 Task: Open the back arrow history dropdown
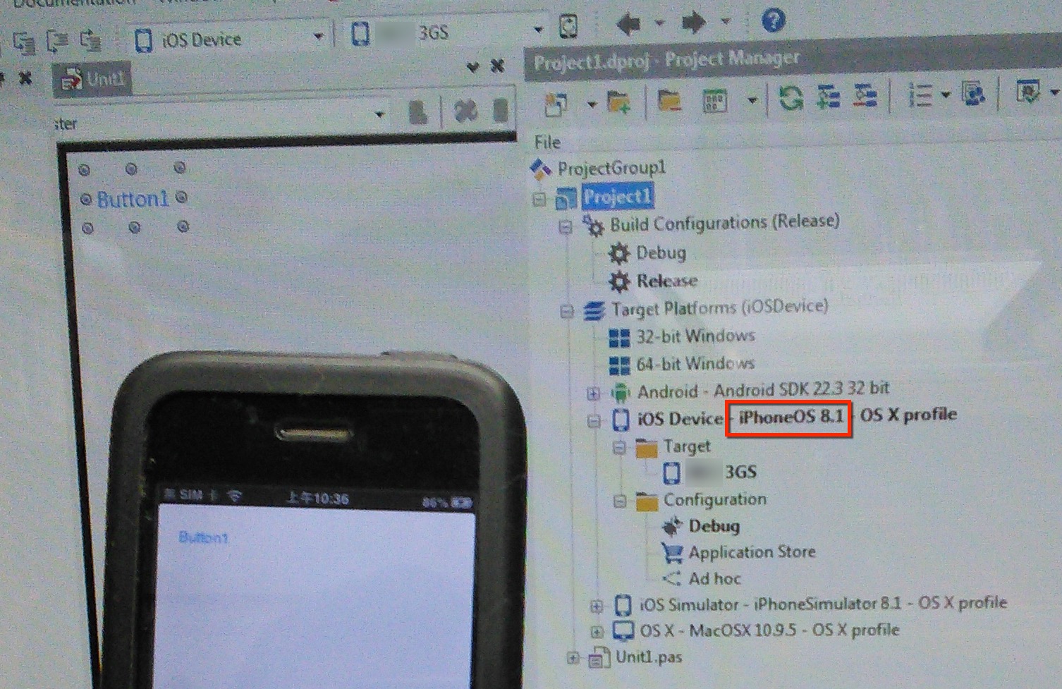(659, 23)
